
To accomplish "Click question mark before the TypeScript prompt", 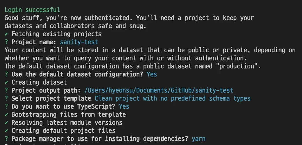I will tap(6, 106).
